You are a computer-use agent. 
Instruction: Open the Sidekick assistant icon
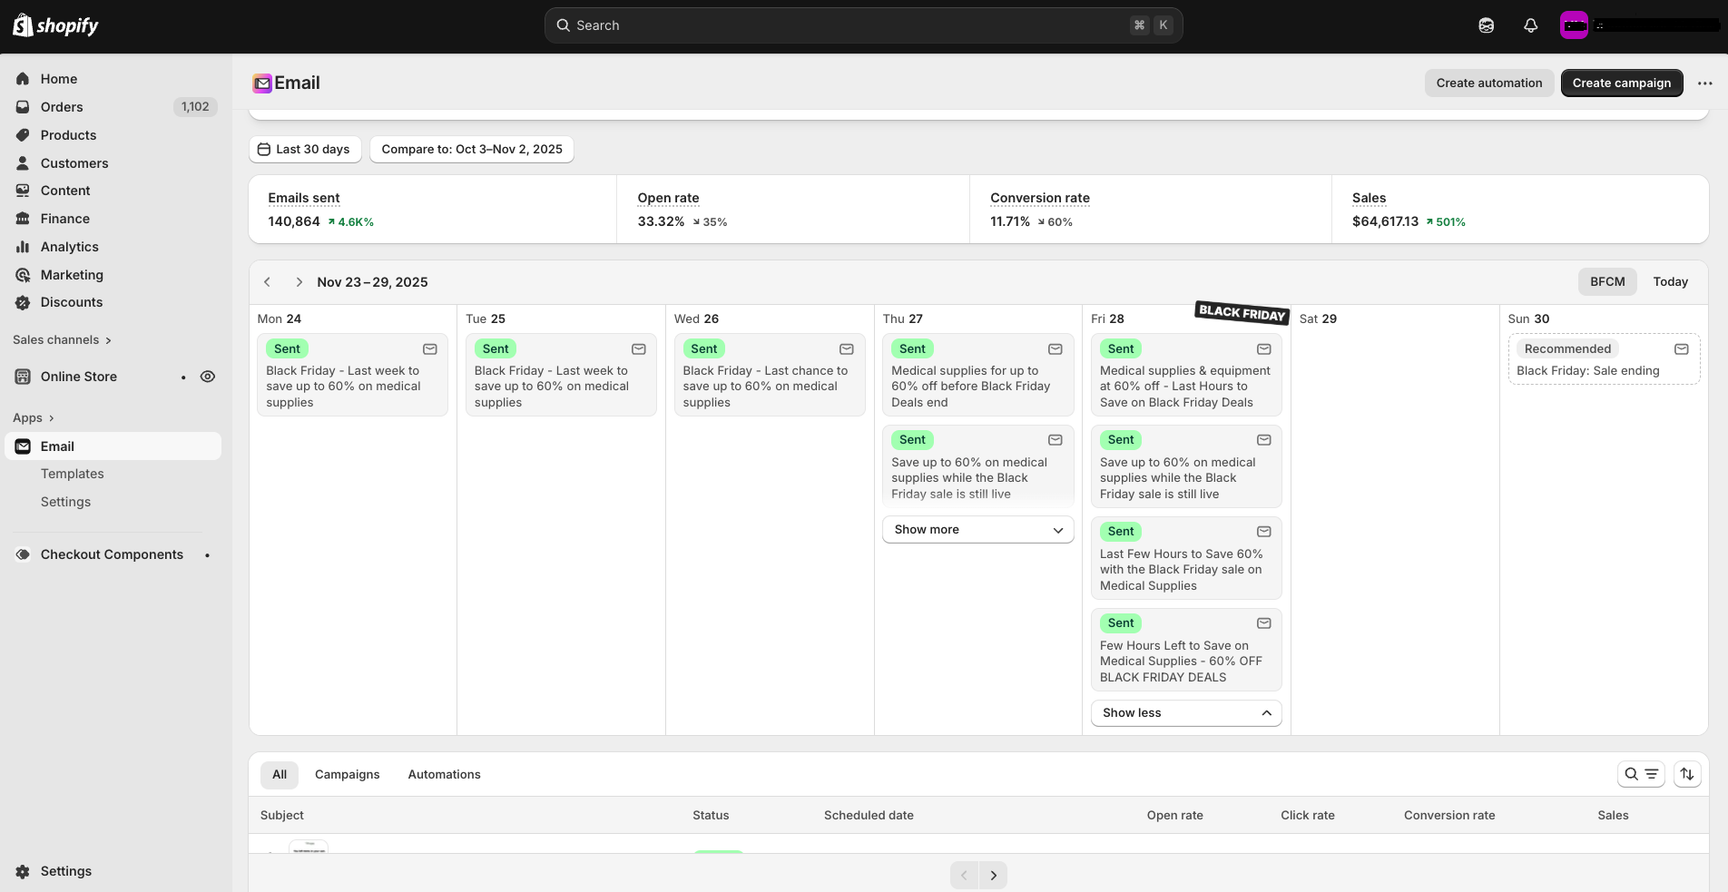(1487, 25)
